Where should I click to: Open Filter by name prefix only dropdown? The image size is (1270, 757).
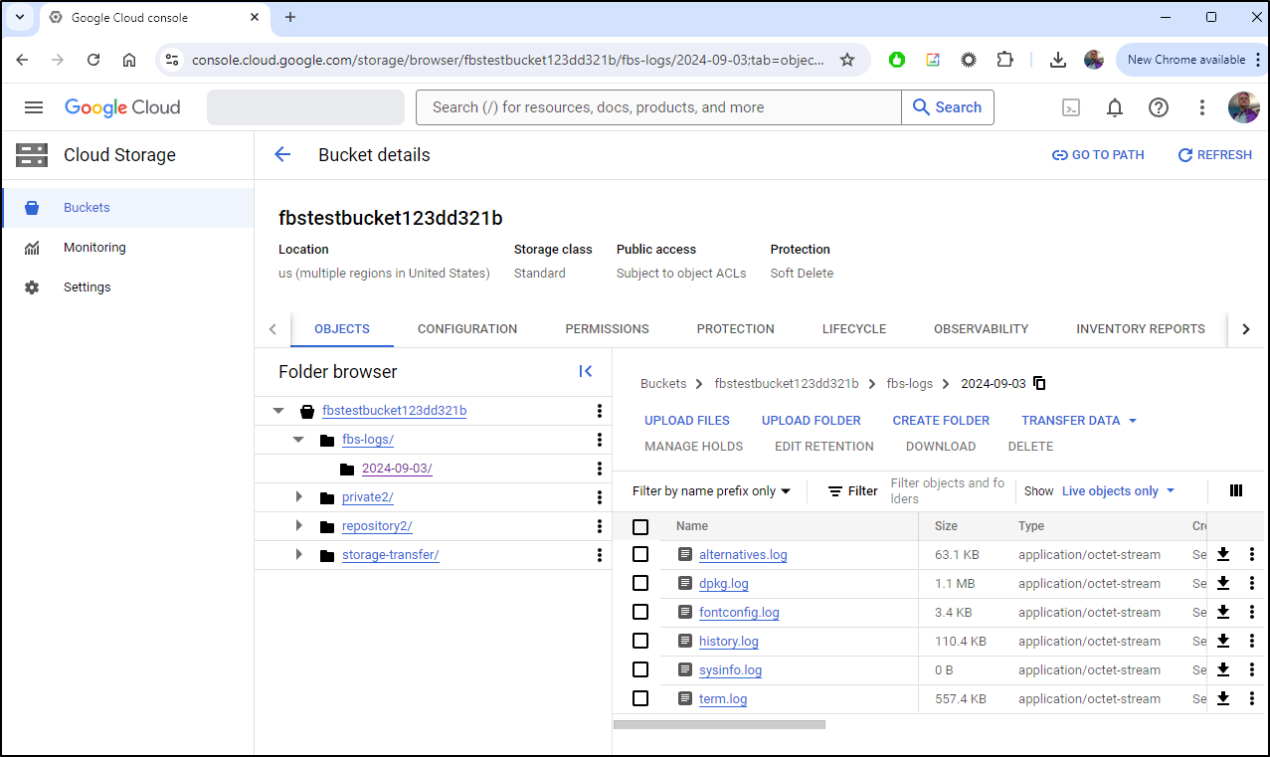pyautogui.click(x=712, y=491)
